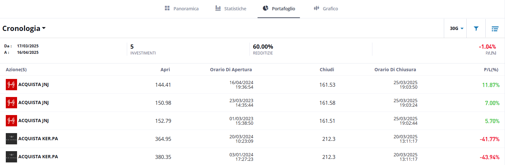Click closing price 161.53
Screen dimensions: 505x165
(327, 85)
